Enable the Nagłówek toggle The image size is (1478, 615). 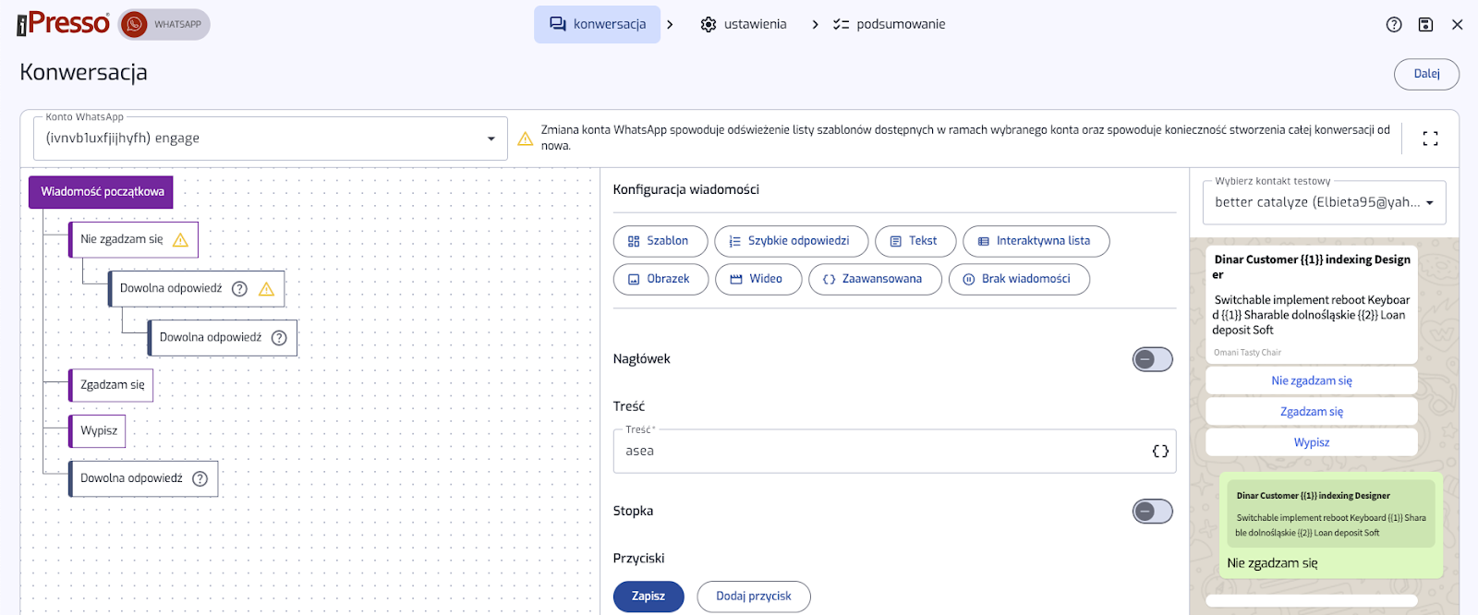[x=1152, y=359]
